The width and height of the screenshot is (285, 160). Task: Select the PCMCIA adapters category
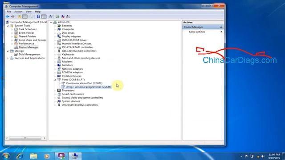coord(72,72)
